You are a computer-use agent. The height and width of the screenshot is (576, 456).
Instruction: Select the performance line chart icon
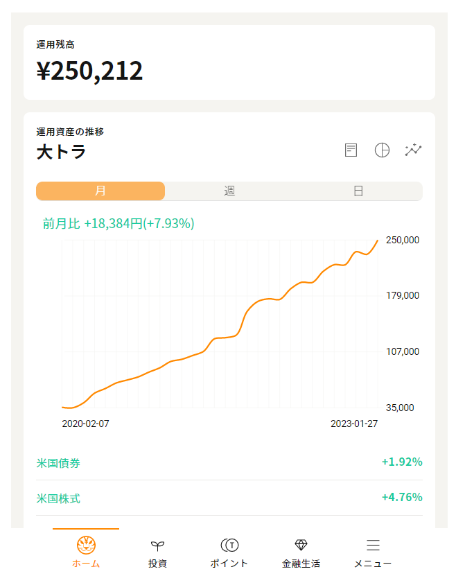pos(413,150)
